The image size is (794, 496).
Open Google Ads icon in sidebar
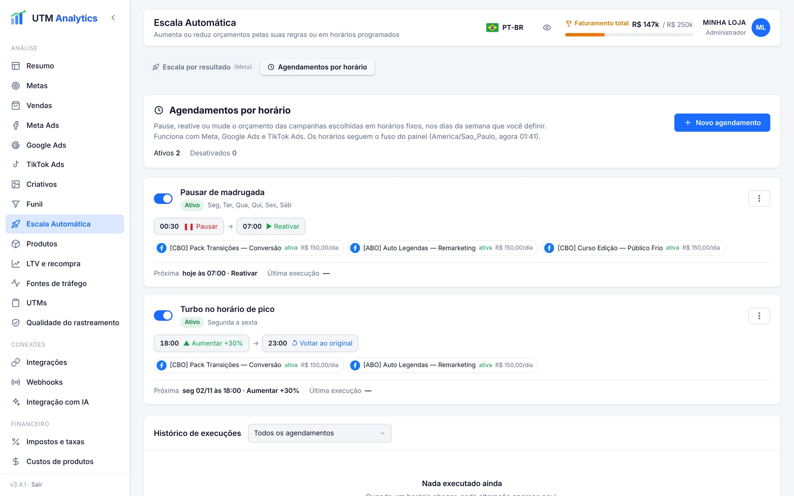16,145
